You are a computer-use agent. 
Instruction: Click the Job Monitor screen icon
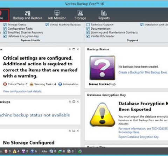coord(57,13)
